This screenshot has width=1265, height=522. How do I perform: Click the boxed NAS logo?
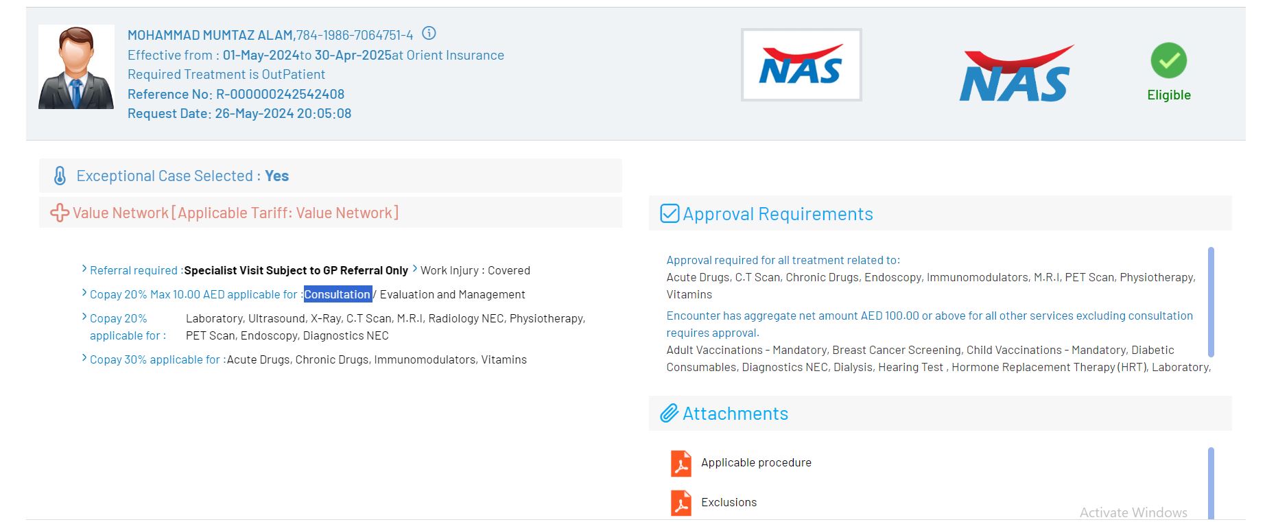(x=801, y=65)
